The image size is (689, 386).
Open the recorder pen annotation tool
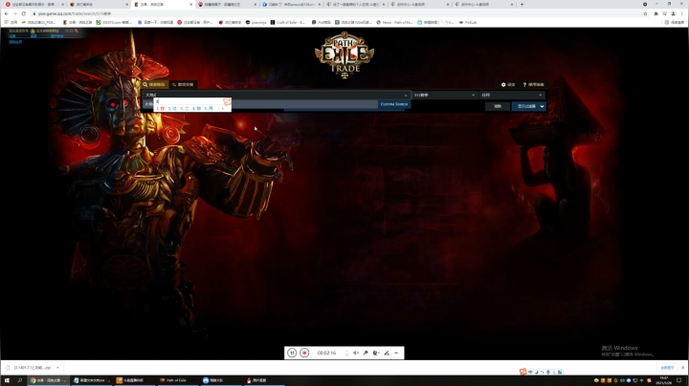[387, 353]
